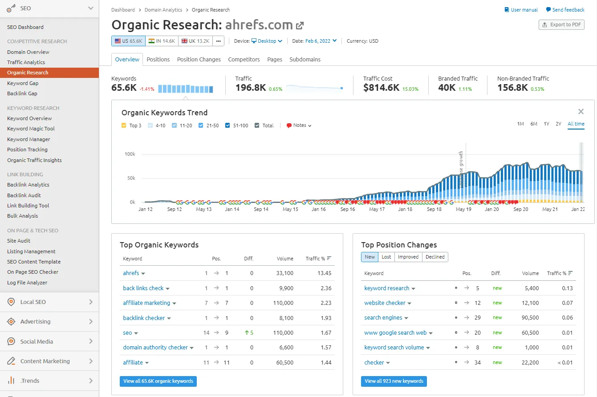Click the Send feedback icon
Screen dimensions: 597x397
[x=548, y=9]
